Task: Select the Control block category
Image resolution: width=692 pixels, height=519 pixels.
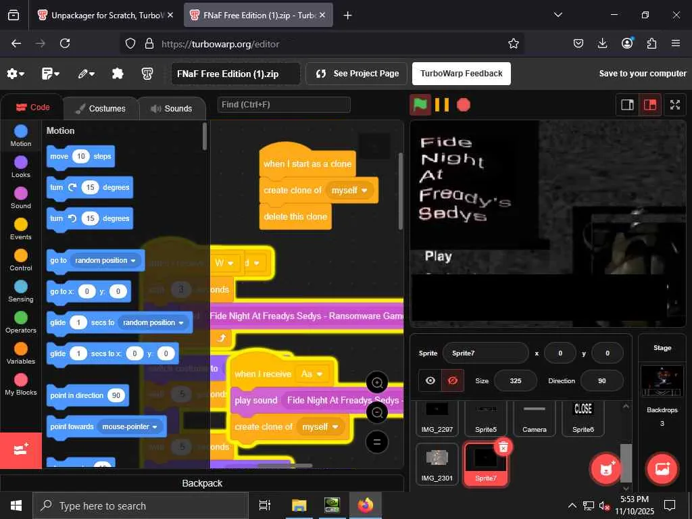Action: tap(21, 260)
